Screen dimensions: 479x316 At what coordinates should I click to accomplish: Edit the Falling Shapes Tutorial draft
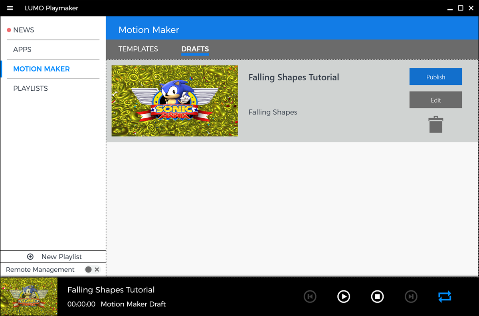(x=435, y=100)
